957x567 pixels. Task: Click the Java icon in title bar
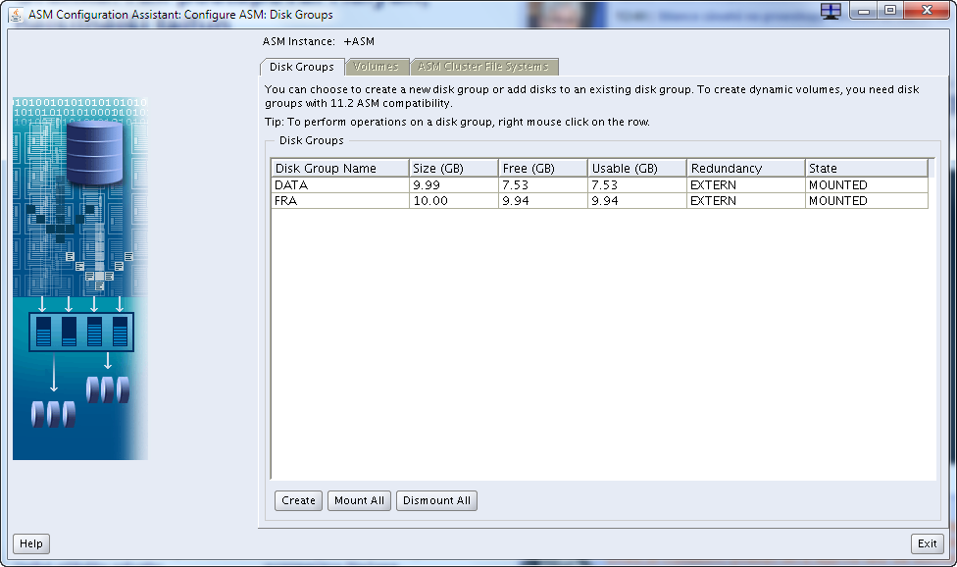click(16, 14)
